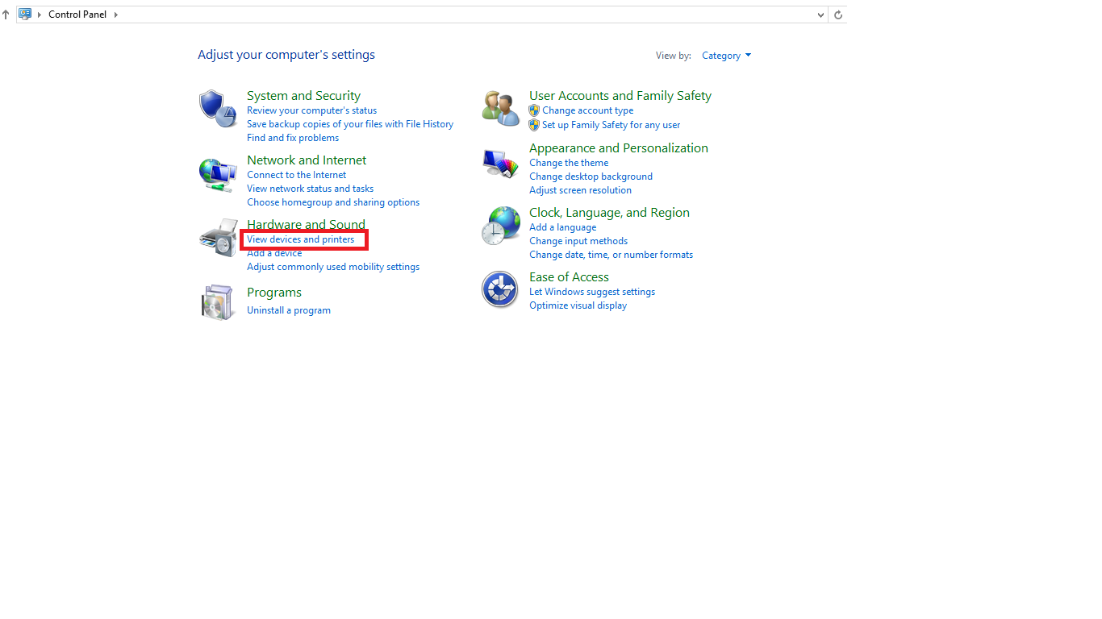The width and height of the screenshot is (1102, 619).
Task: Go up one level with arrow
Action: pos(6,15)
